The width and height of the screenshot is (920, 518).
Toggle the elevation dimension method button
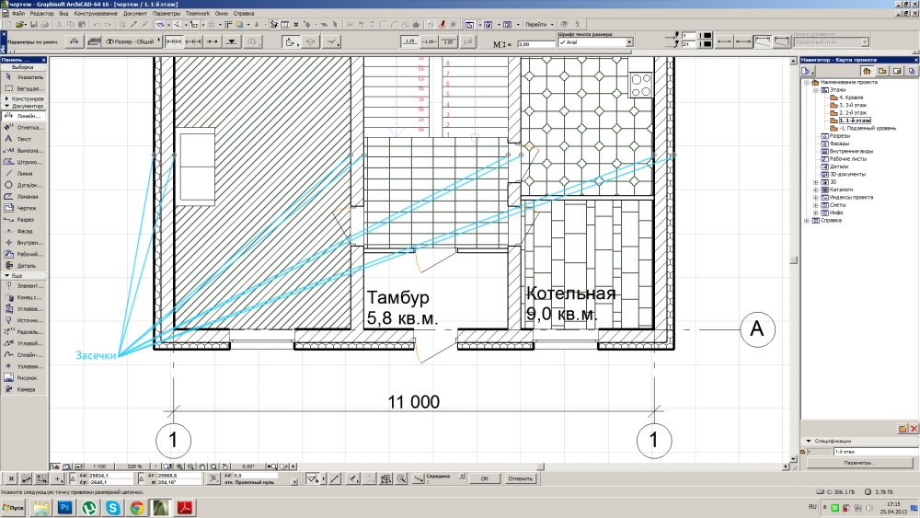(232, 41)
